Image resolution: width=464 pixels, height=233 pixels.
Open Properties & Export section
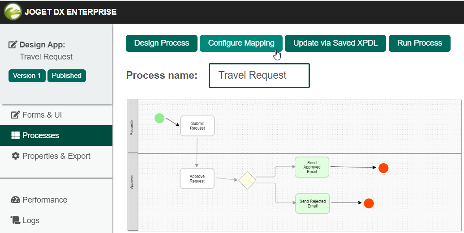(56, 156)
